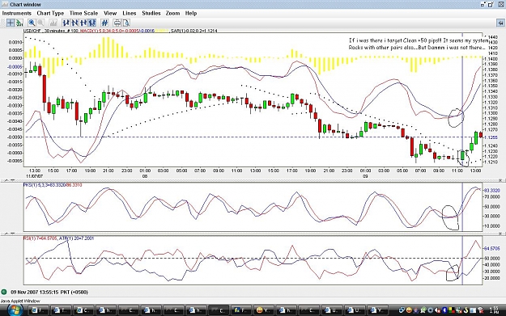The width and height of the screenshot is (506, 316).
Task: Switch to Yahoo Messenger smiley taskbar button
Action: (263, 310)
